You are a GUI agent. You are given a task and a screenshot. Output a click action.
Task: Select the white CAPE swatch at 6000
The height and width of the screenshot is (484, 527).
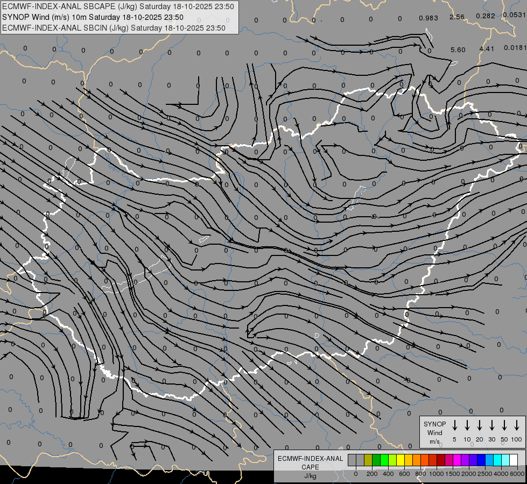(514, 460)
